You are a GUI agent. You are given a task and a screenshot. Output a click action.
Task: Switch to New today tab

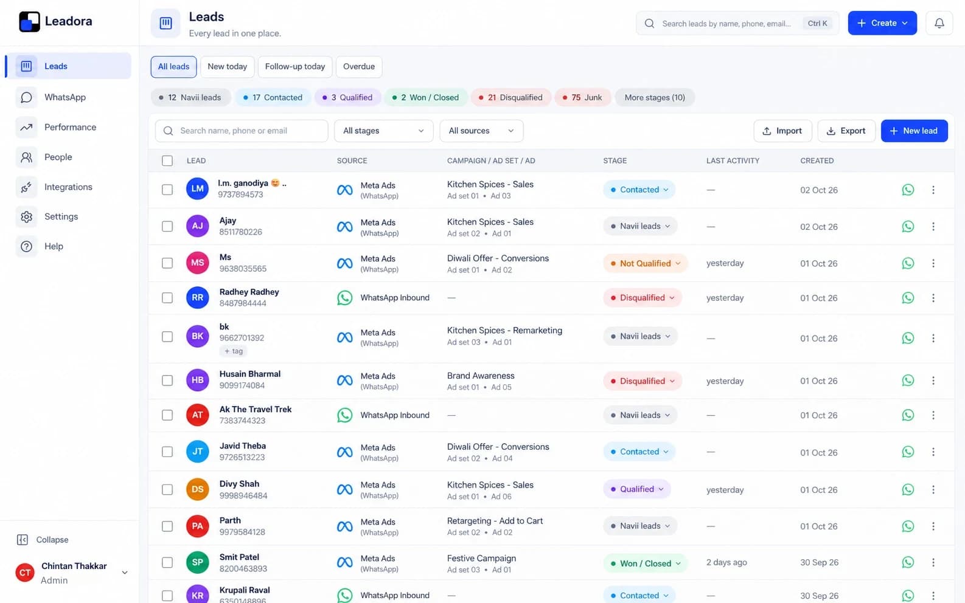tap(227, 66)
